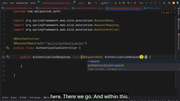Open the Notifications tool window
The image size is (180, 101).
179,41
